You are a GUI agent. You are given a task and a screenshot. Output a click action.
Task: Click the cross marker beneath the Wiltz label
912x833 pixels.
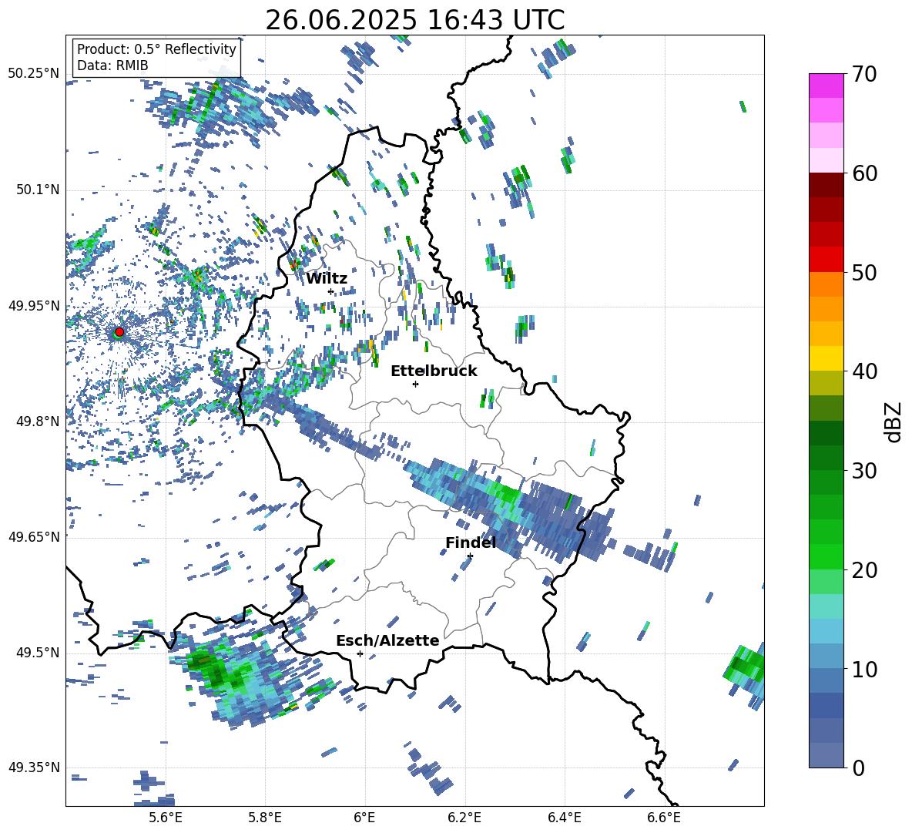(330, 291)
